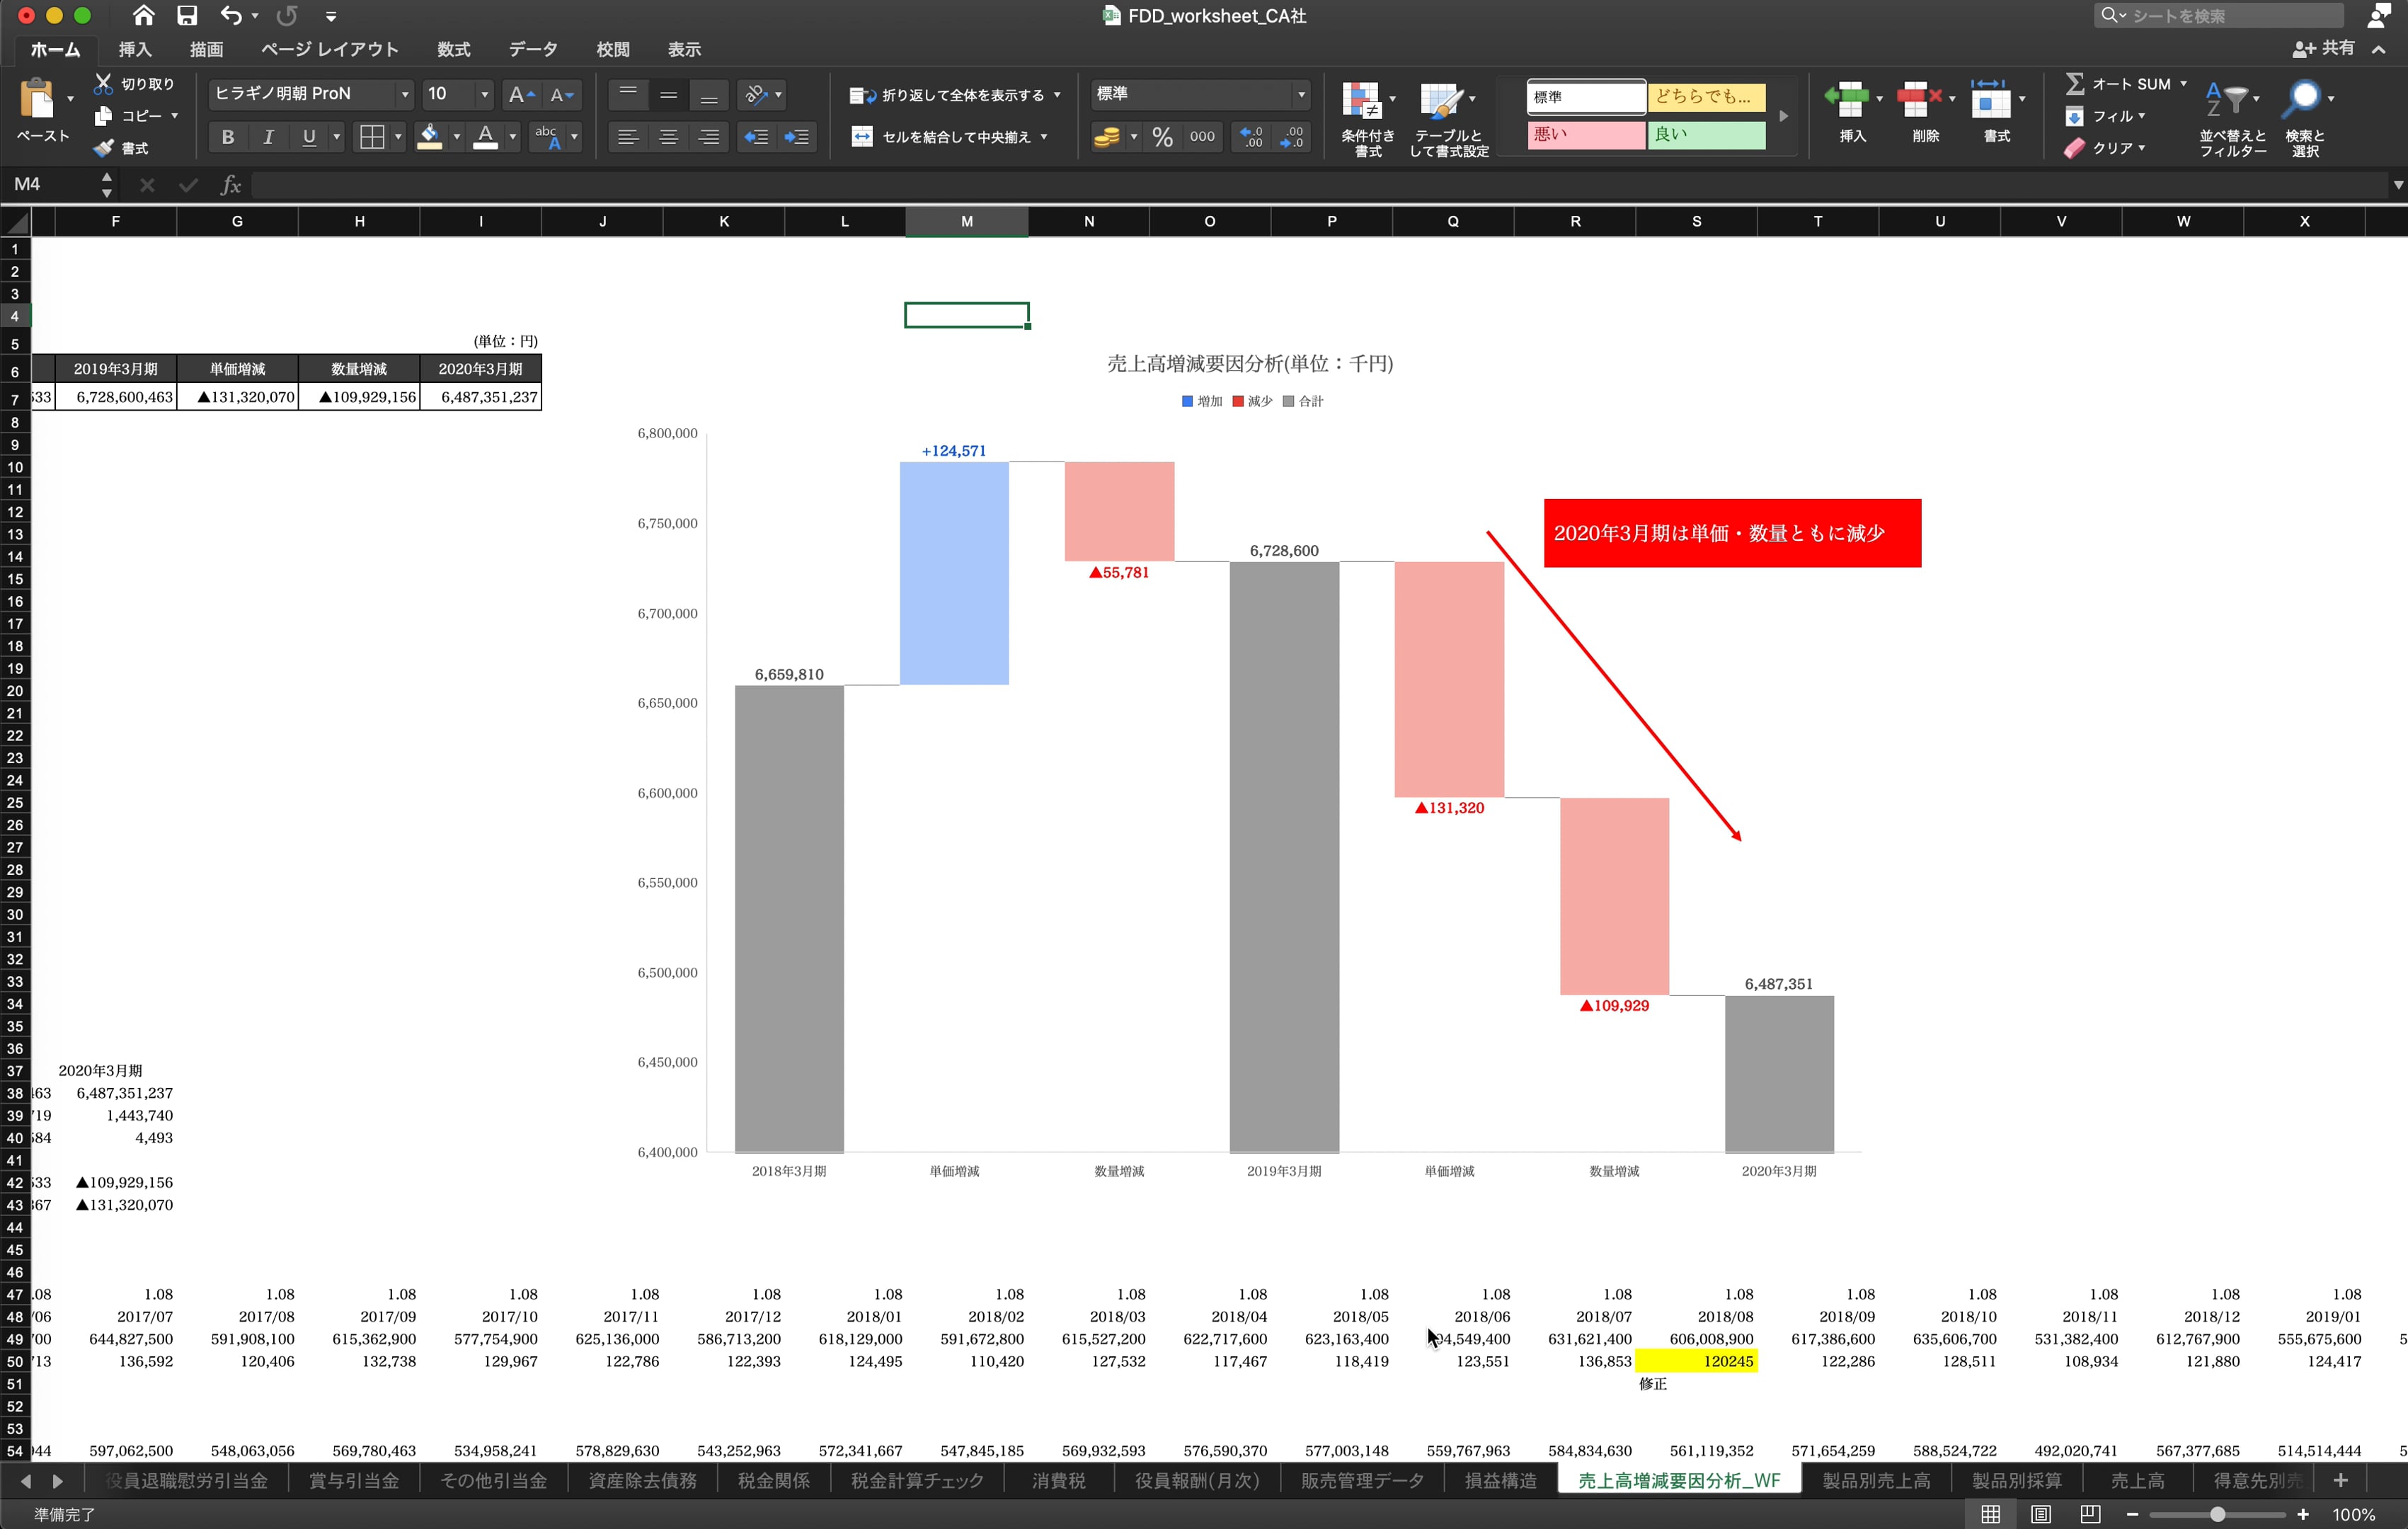Click the format painter brush icon
The image size is (2408, 1529).
[x=103, y=148]
